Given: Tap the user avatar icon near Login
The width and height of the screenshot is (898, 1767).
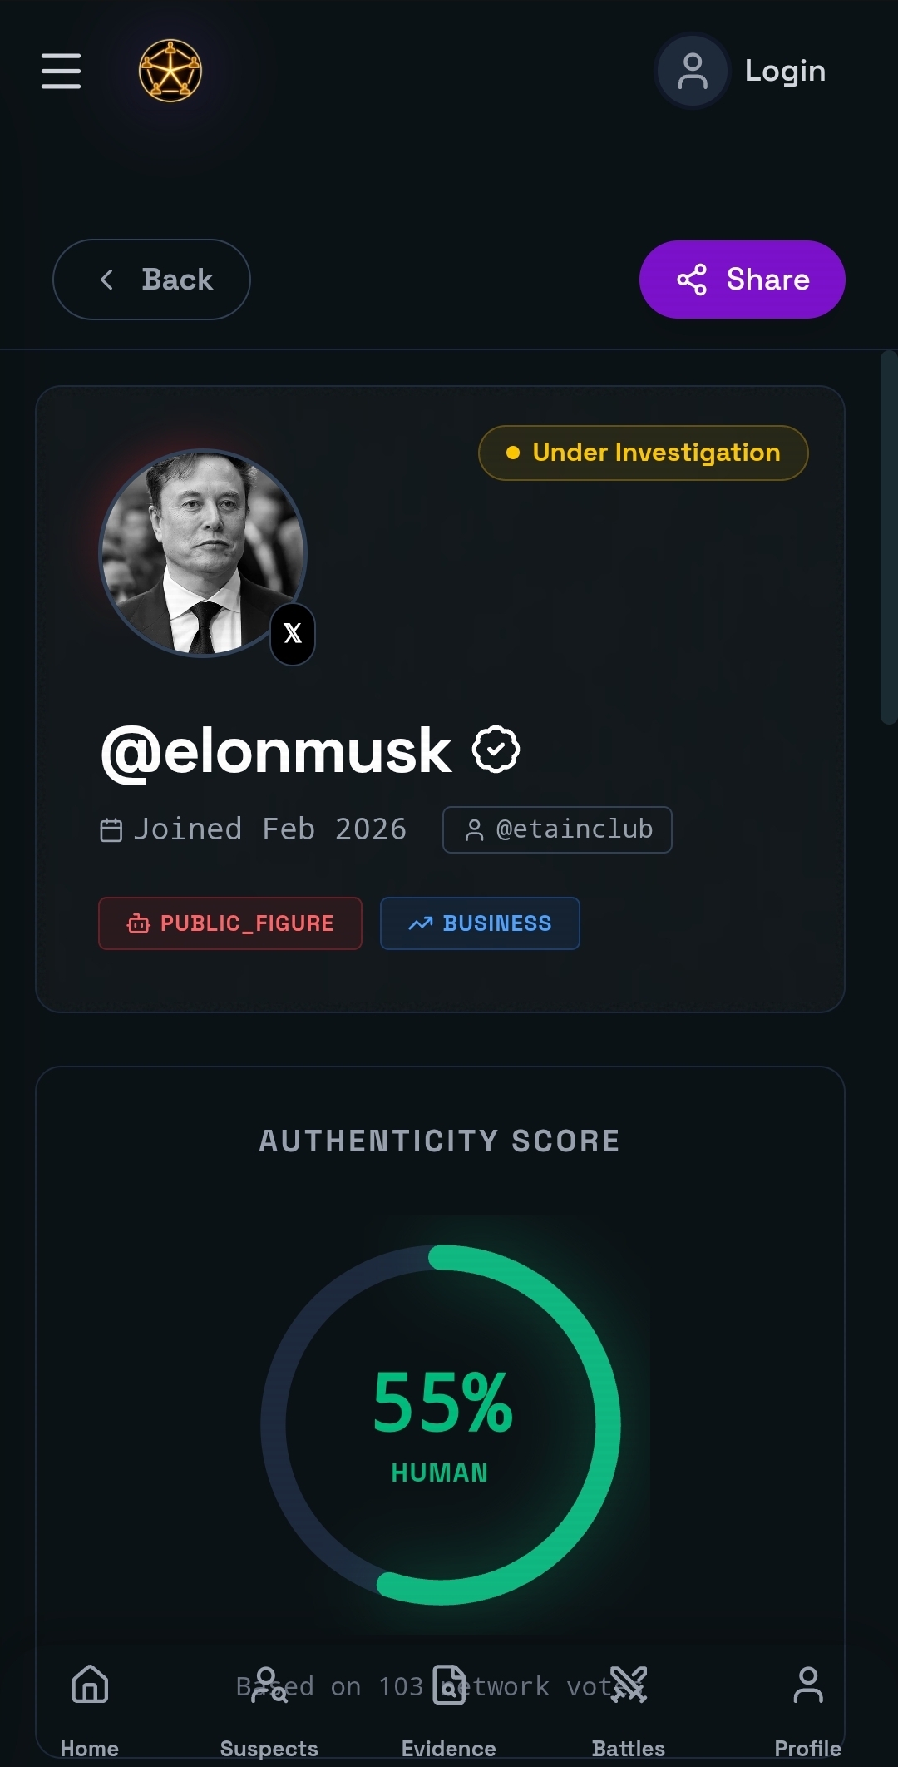Looking at the screenshot, I should point(693,71).
